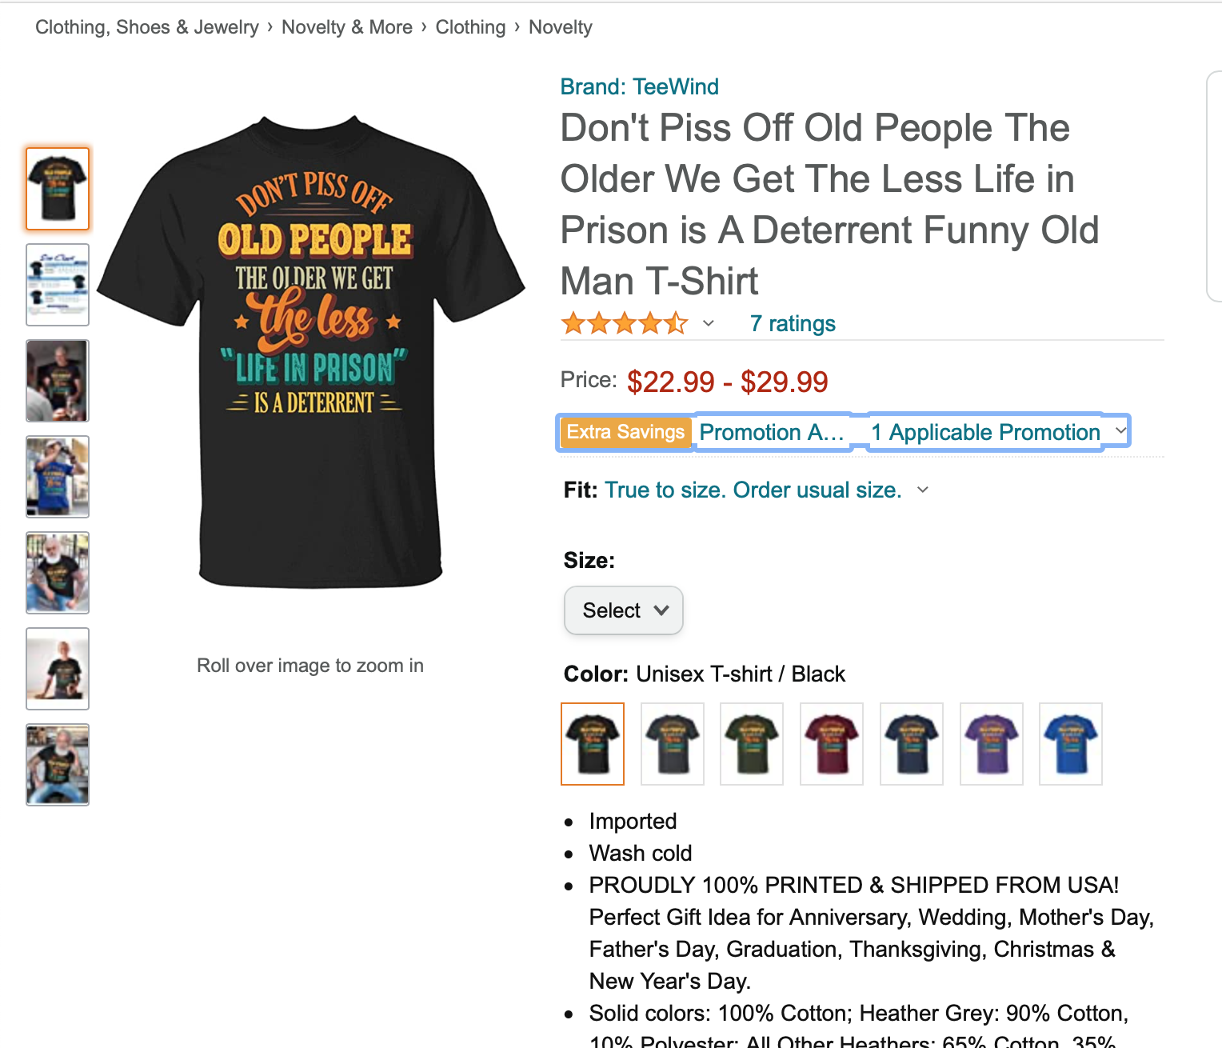View the first black shirt thumbnail
Viewport: 1222px width, 1048px height.
(x=58, y=189)
